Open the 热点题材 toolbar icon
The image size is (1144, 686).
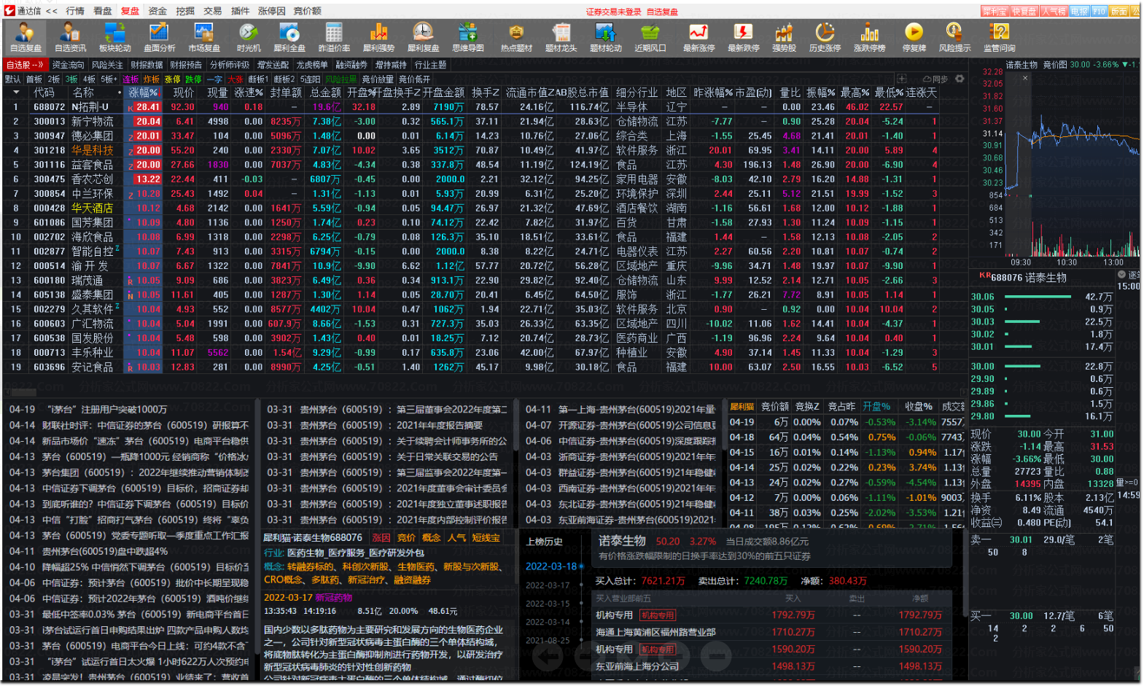516,37
